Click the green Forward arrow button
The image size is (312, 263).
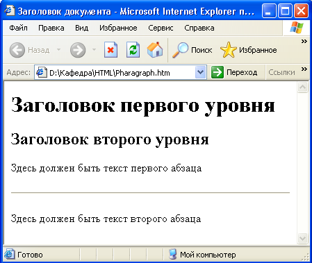[78, 50]
